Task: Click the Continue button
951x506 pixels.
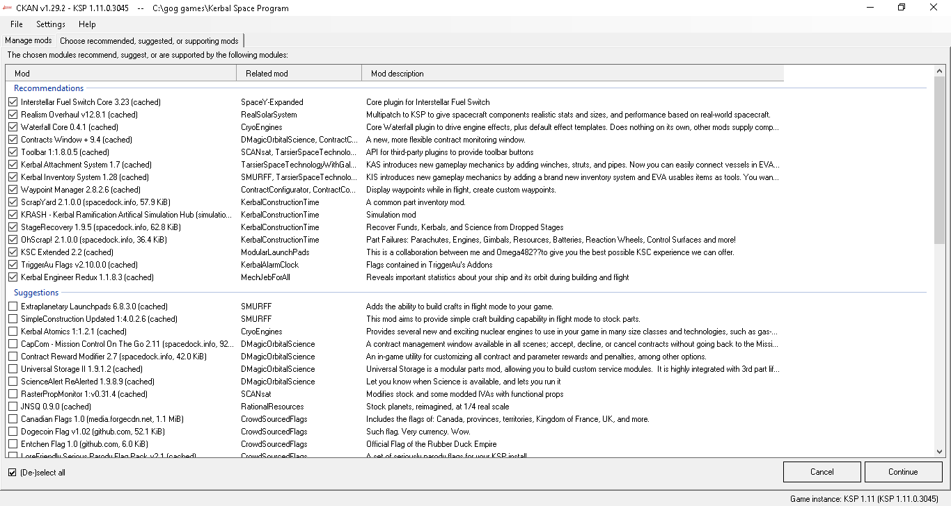Action: click(903, 472)
